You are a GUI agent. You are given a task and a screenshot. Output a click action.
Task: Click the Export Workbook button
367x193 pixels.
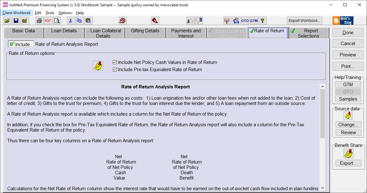pos(304,20)
